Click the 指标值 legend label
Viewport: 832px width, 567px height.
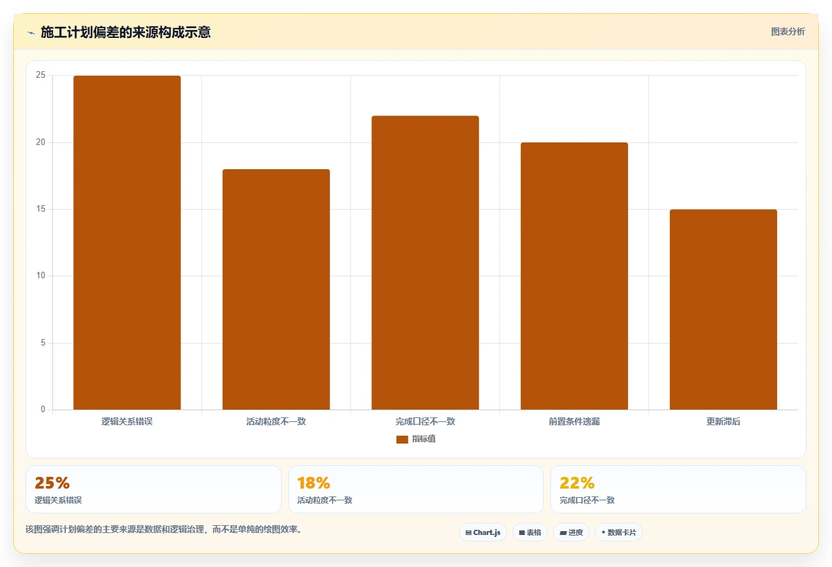pyautogui.click(x=424, y=439)
